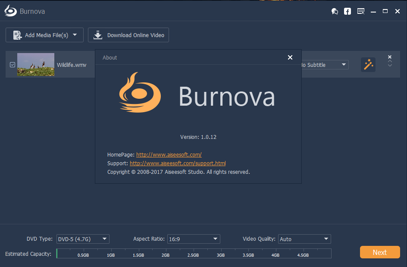Expand Add Media File(s) dropdown arrow

point(75,35)
